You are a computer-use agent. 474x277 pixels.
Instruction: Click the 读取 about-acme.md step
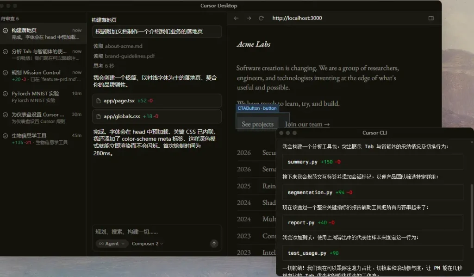point(118,46)
